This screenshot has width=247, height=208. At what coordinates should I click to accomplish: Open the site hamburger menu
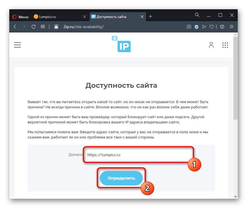click(17, 45)
